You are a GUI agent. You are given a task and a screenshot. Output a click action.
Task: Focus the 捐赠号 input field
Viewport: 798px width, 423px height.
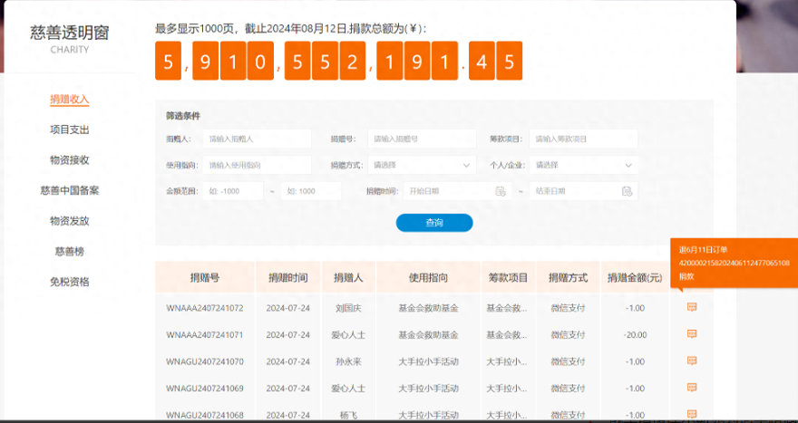click(422, 139)
